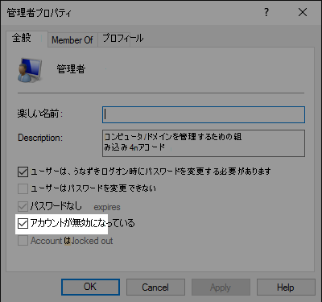Click the 管理者プロパティ window title
Viewport: 322px width, 302px height.
[x=39, y=13]
